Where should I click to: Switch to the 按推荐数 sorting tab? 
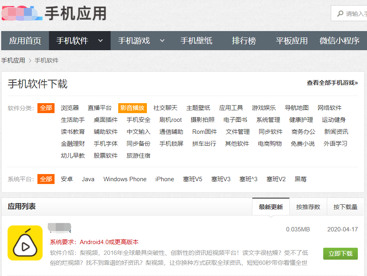[x=308, y=206]
